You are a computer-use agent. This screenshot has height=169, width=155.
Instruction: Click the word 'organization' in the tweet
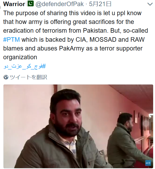20,57
